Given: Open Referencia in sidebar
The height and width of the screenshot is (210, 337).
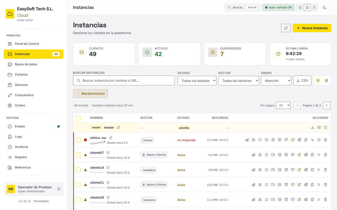Looking at the screenshot, I should 33,168.
